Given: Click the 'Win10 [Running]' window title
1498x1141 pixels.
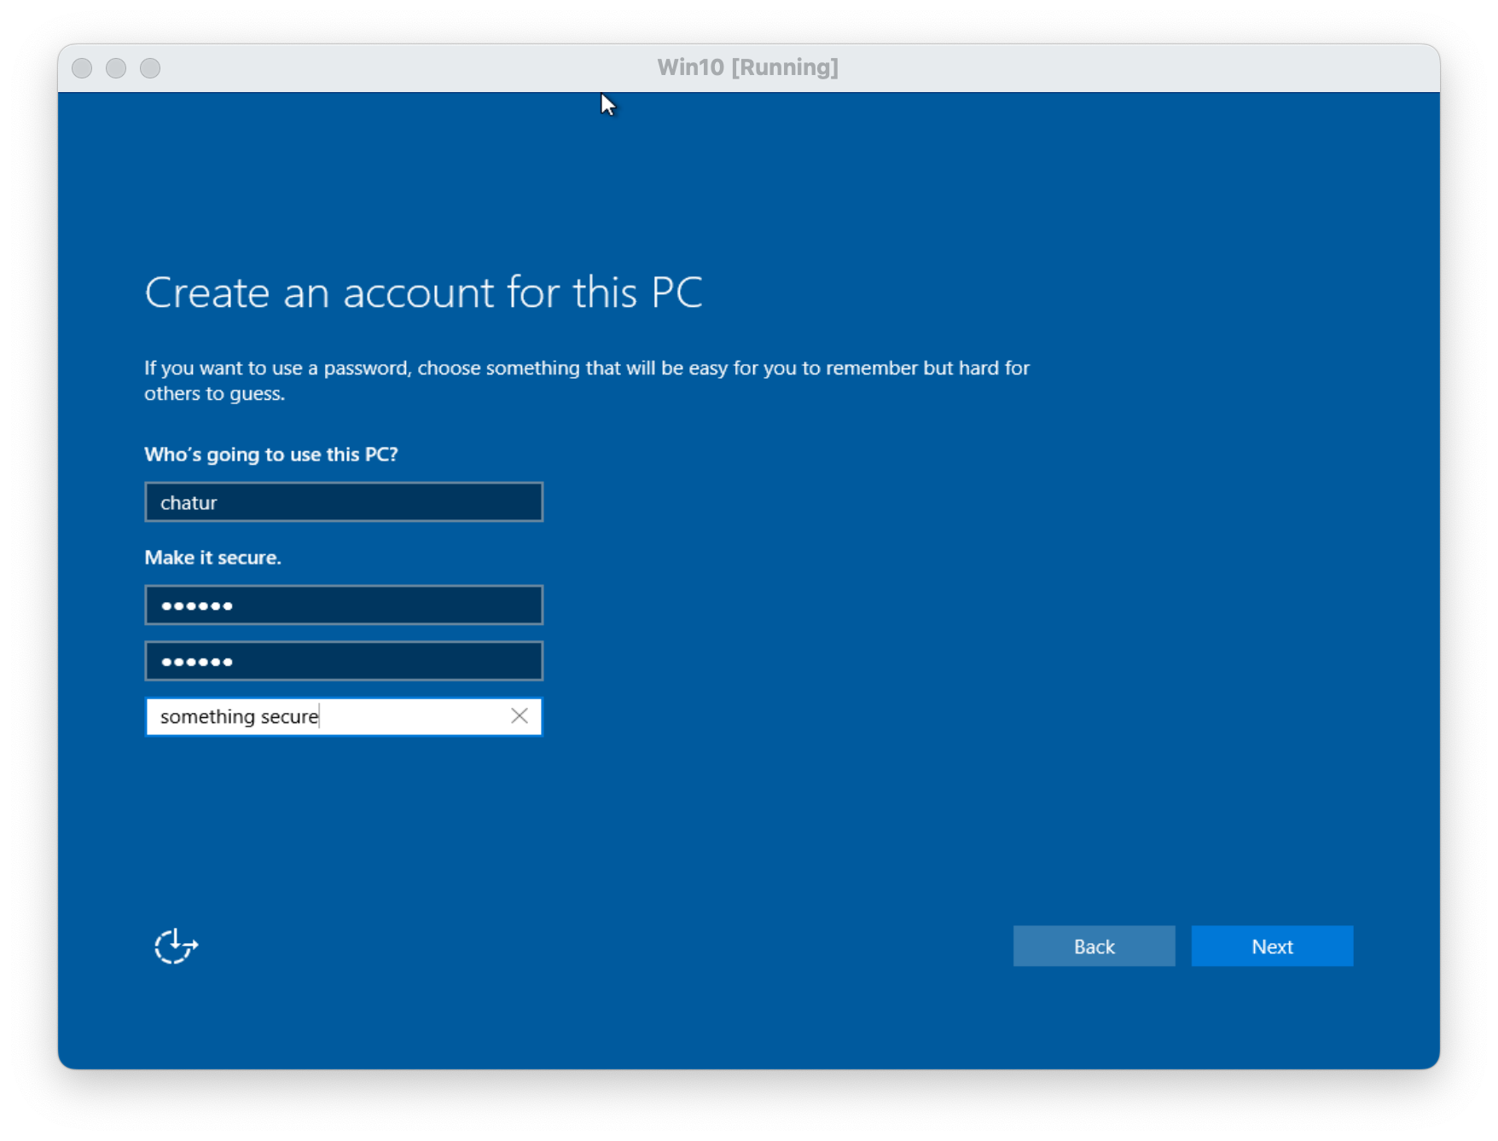Looking at the screenshot, I should [747, 67].
